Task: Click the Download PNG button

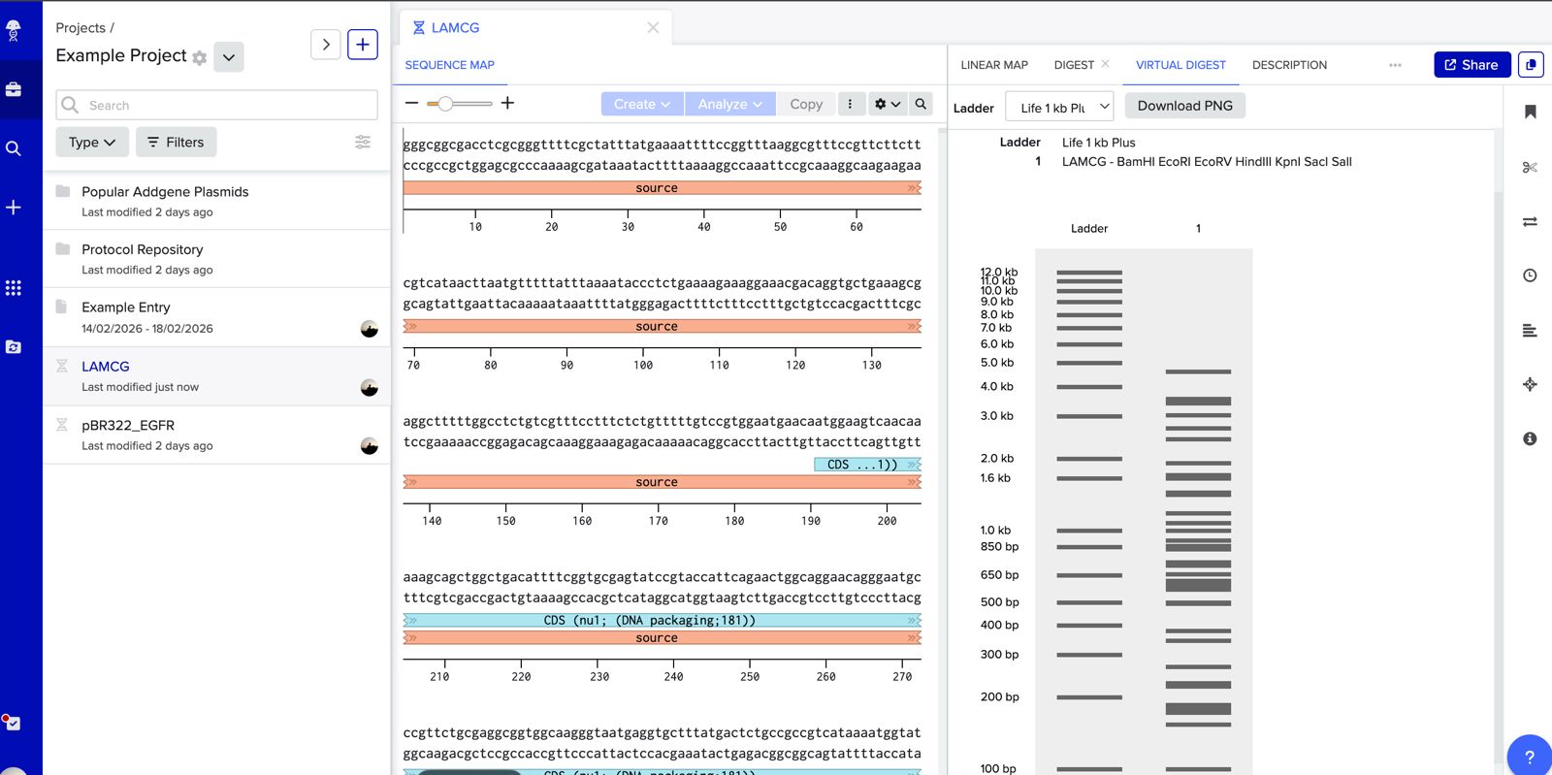Action: 1184,106
